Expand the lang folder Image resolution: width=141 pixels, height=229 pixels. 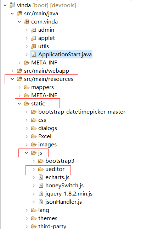[27, 210]
